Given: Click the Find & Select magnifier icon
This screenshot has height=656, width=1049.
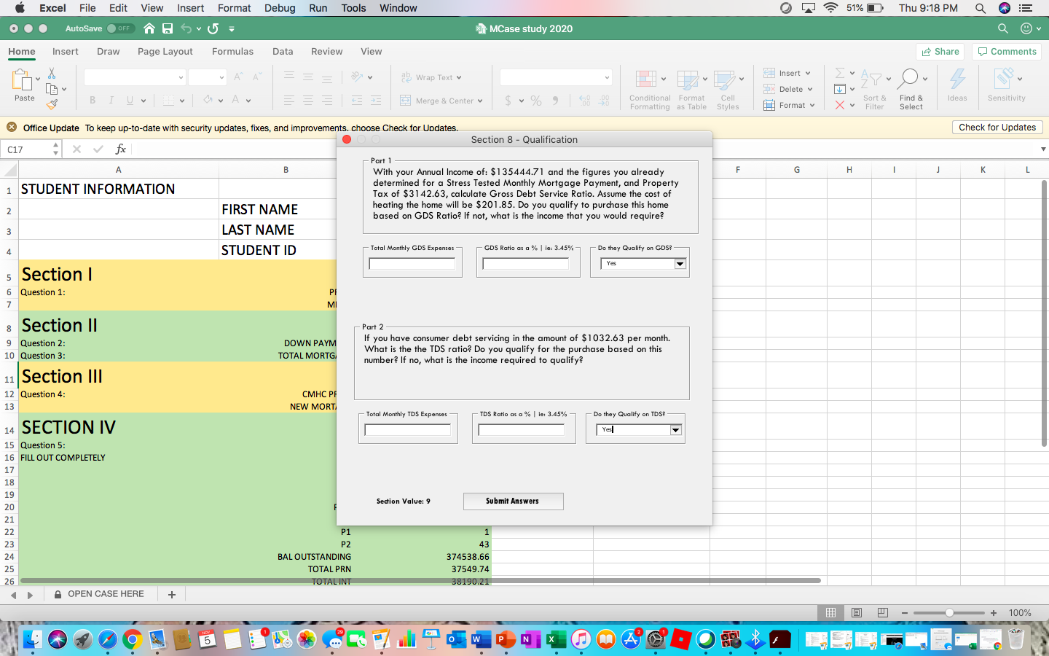Looking at the screenshot, I should click(908, 79).
